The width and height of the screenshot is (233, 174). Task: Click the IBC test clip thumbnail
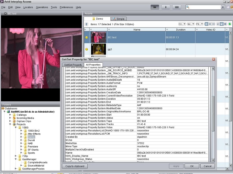coord(98,37)
